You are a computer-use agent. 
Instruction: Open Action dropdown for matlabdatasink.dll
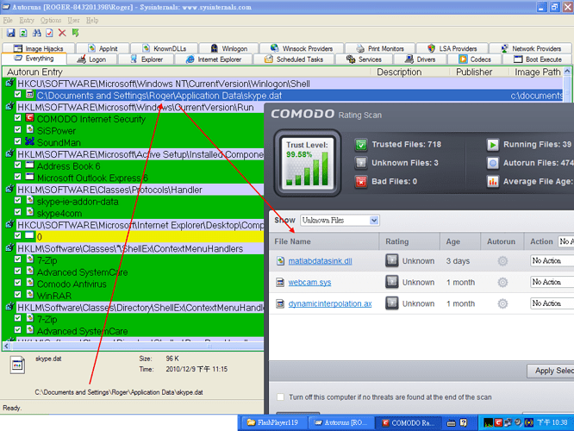click(552, 260)
